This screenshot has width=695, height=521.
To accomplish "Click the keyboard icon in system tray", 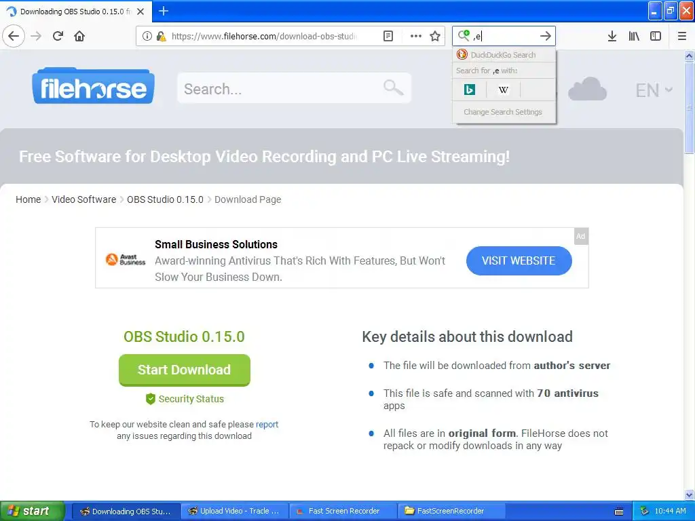I will click(619, 512).
